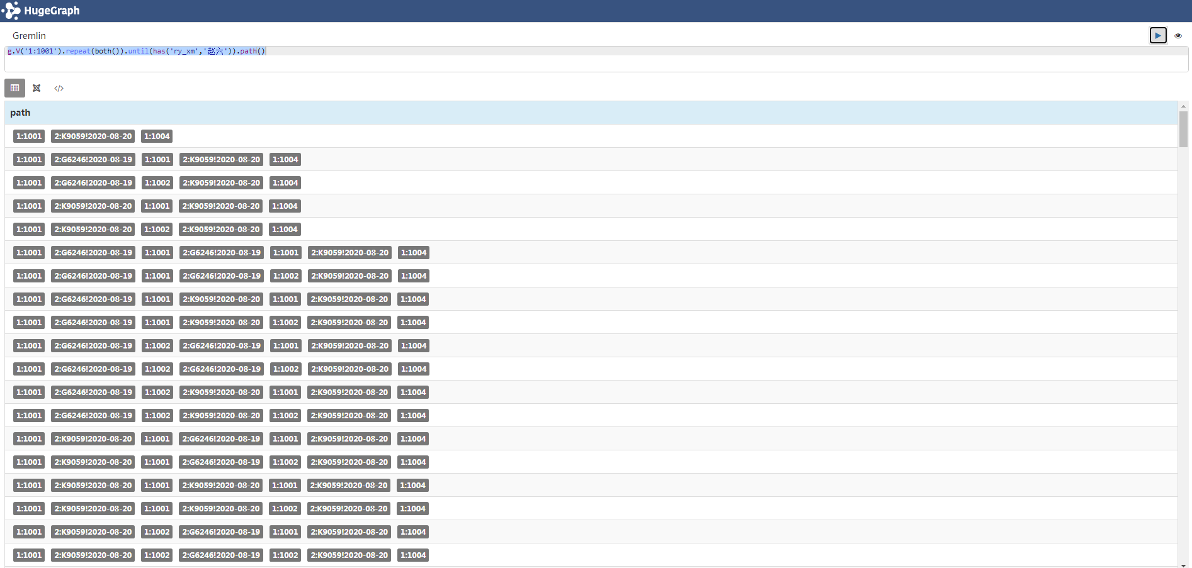Click the scrollbar down arrow
Screen dimensions: 1192x568
click(x=1183, y=564)
